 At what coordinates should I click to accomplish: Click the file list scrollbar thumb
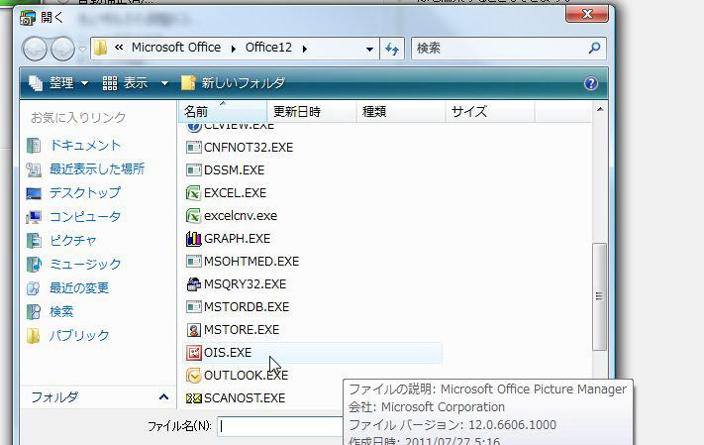(x=599, y=296)
